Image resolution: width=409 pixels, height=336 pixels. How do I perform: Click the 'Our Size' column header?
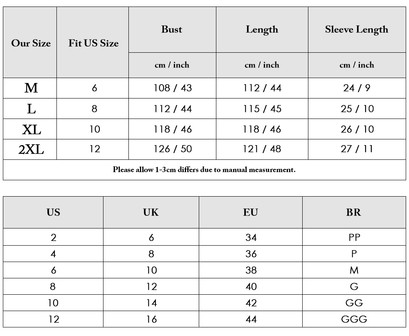coord(31,43)
